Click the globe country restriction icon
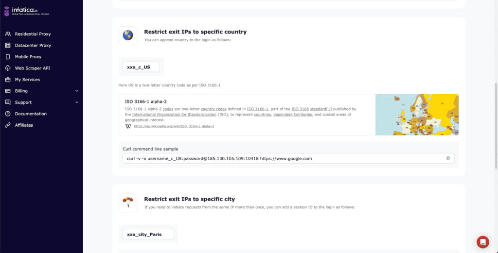498x253 pixels. (x=128, y=35)
